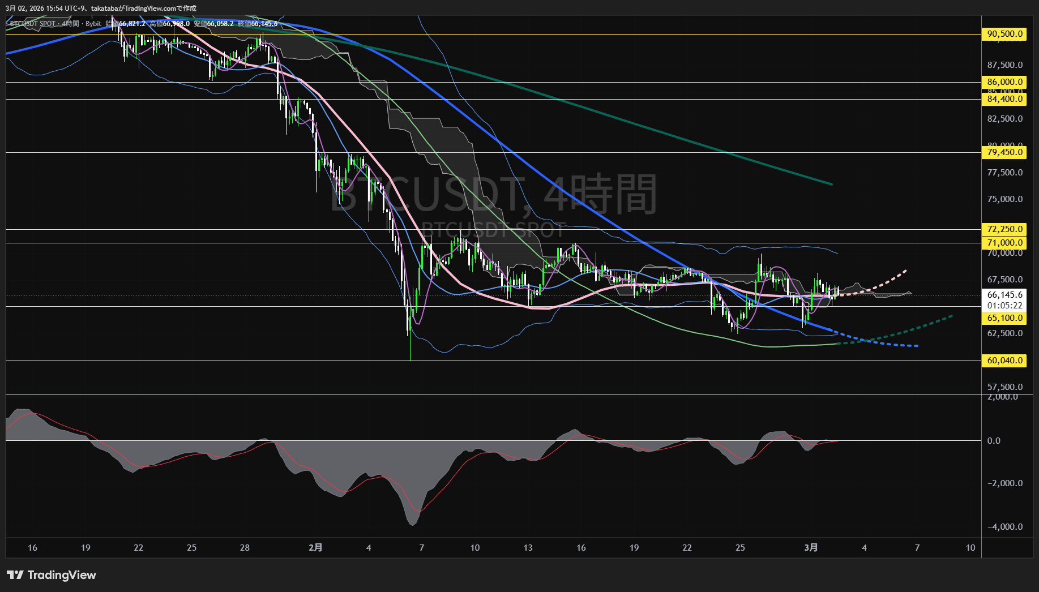Screen dimensions: 1039x592
Task: Click the candle countdown timer 01:05:22
Action: 1004,306
